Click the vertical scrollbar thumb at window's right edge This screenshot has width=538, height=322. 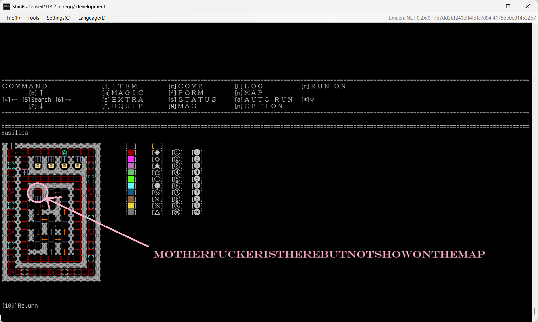pyautogui.click(x=535, y=311)
